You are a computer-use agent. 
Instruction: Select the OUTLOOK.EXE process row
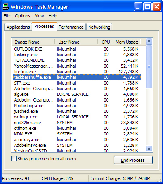pos(77,49)
